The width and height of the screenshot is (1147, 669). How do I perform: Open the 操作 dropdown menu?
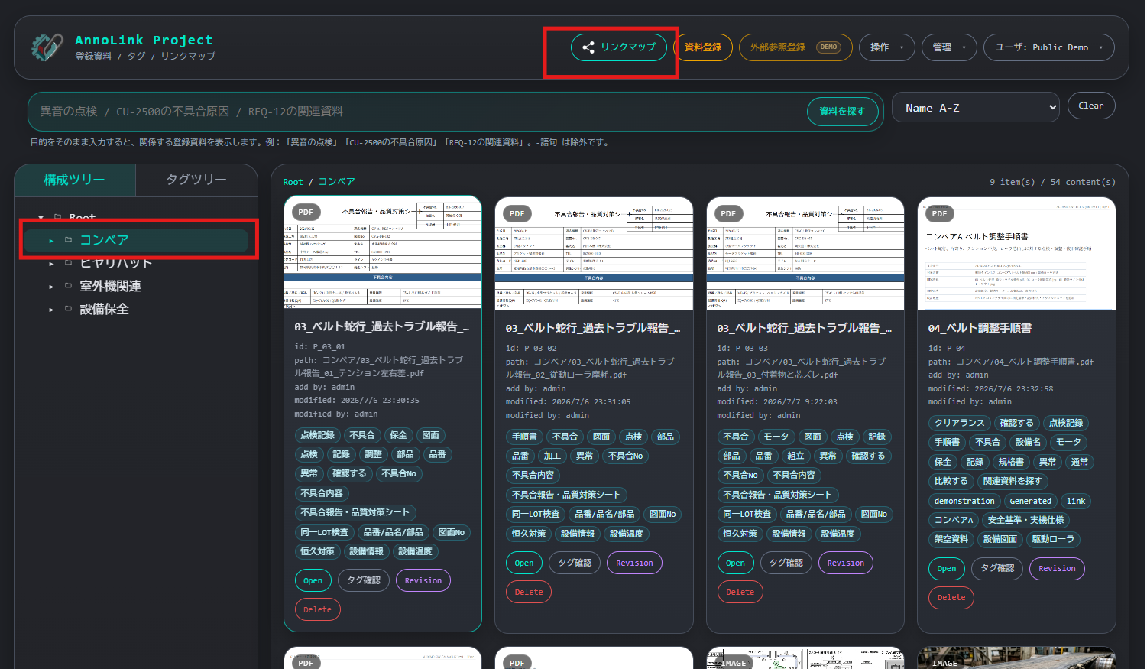coord(887,47)
